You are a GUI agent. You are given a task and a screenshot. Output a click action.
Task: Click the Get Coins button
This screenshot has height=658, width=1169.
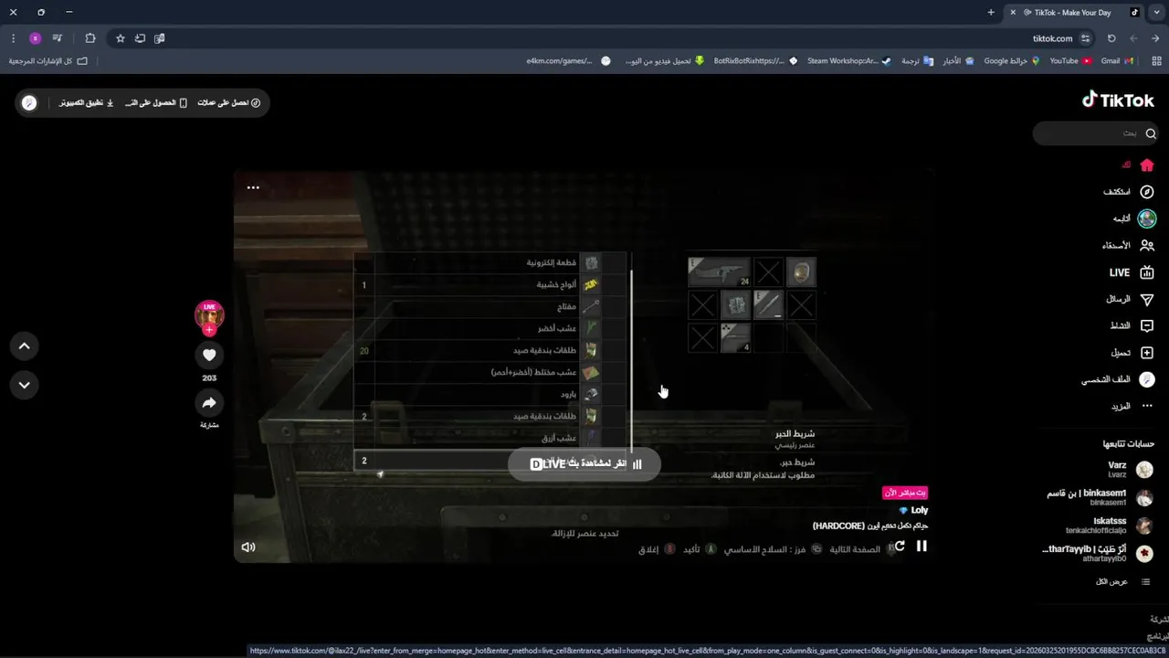(x=229, y=103)
